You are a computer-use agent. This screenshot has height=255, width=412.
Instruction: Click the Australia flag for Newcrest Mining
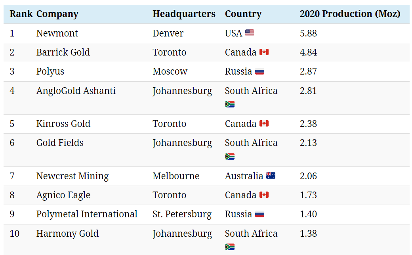coord(271,176)
